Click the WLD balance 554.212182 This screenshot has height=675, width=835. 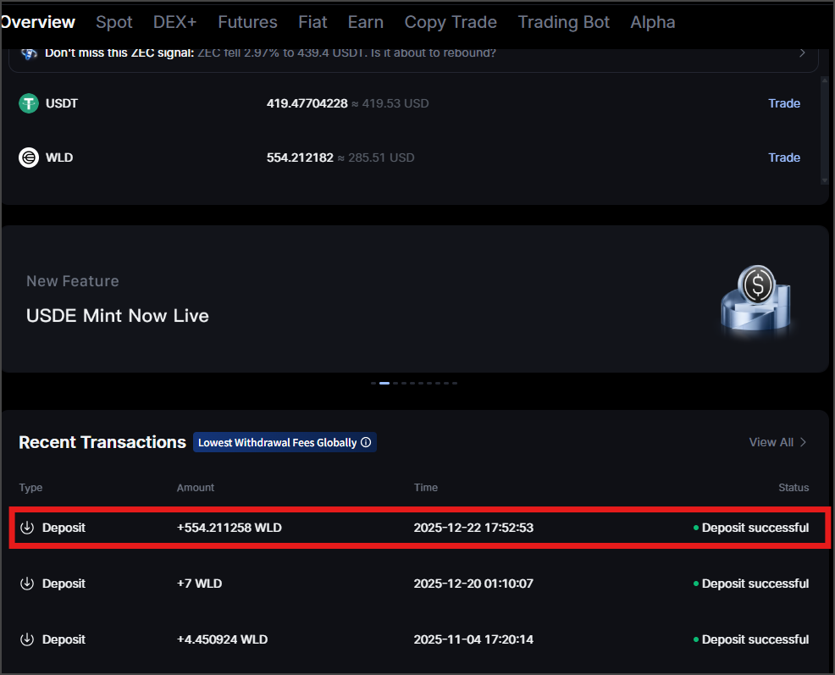click(300, 158)
